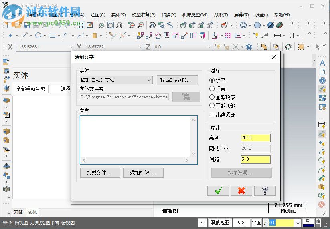
Task: Click the 间距 value field
Action: (255, 159)
